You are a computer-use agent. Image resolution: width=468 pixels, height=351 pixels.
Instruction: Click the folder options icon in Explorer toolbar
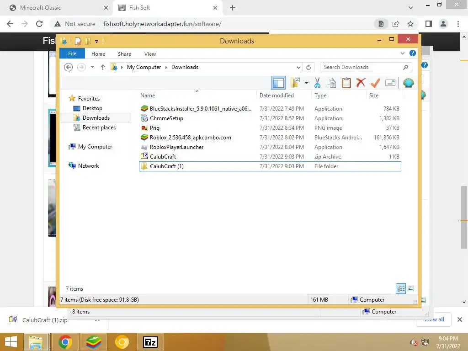(x=295, y=83)
